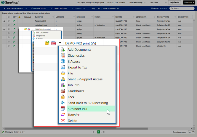Click the Lock padlock icon
The image size is (197, 137).
tap(63, 97)
